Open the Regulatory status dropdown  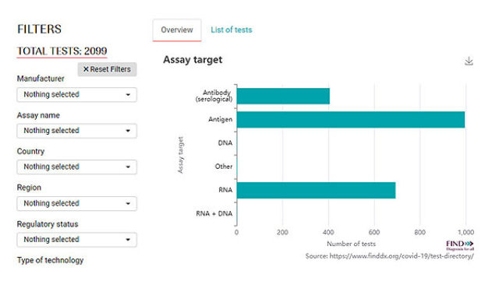coord(76,240)
